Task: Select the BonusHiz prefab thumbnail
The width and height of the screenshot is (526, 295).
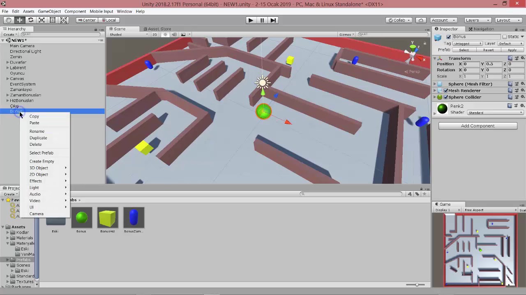Action: [107, 218]
